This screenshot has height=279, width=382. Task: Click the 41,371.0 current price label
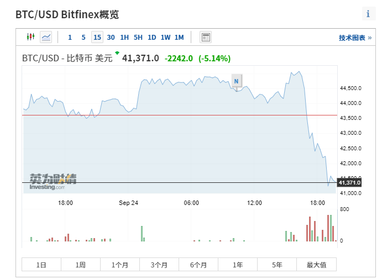[x=349, y=182]
